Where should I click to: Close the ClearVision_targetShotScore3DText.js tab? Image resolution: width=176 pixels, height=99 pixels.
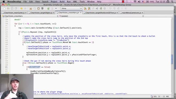(x=117, y=13)
